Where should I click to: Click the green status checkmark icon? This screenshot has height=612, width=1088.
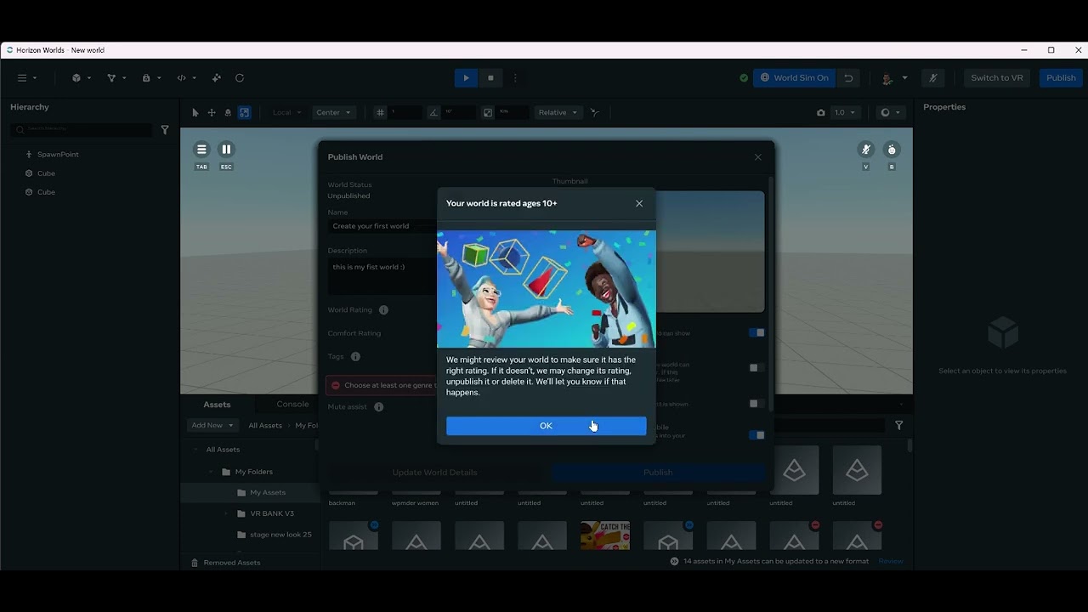[x=744, y=77]
